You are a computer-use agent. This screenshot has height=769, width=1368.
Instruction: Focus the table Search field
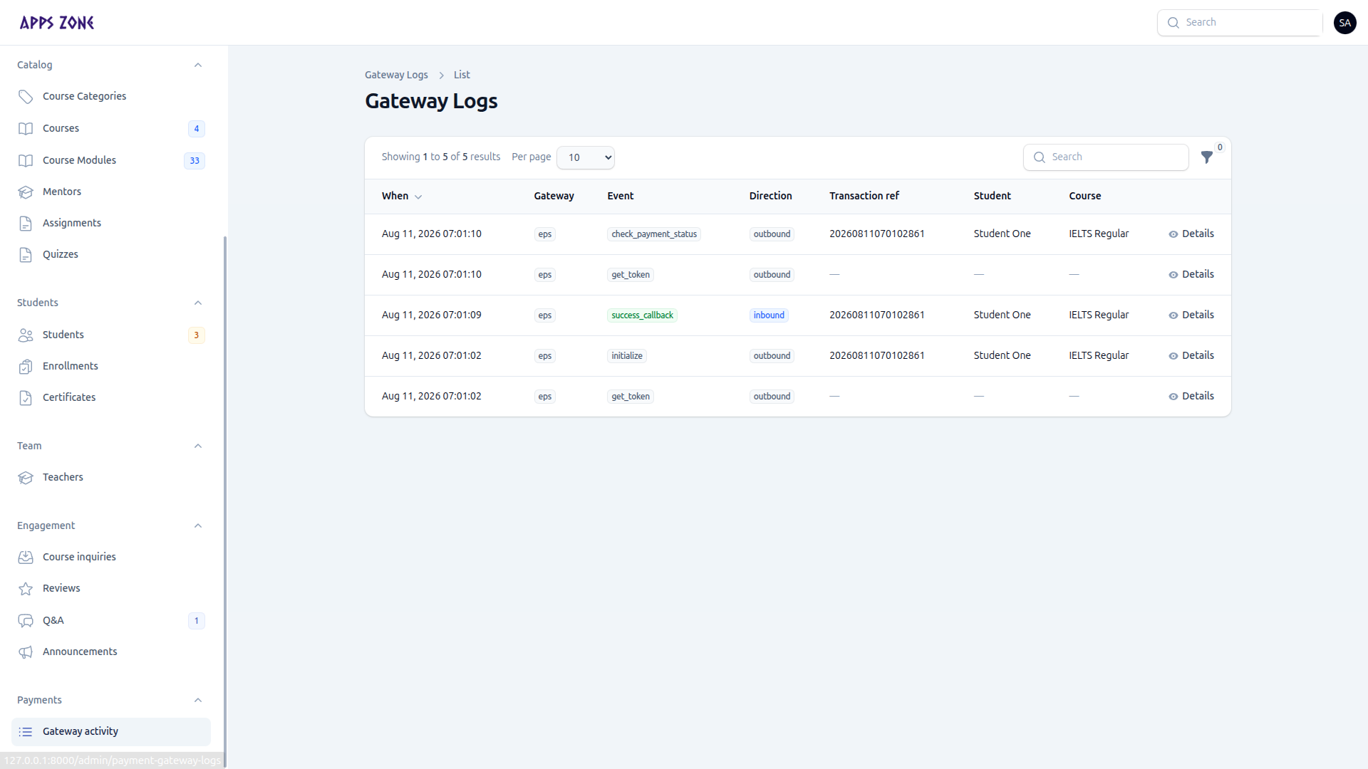coord(1106,157)
